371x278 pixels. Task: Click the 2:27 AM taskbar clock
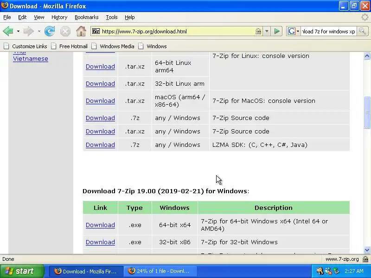click(354, 271)
